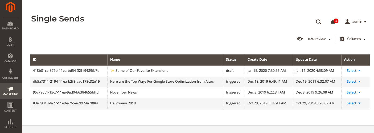Sort by the Create Date column header
Screen dimensions: 374x133
tap(269, 60)
